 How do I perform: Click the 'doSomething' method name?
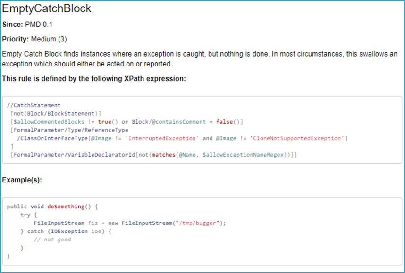(x=66, y=207)
